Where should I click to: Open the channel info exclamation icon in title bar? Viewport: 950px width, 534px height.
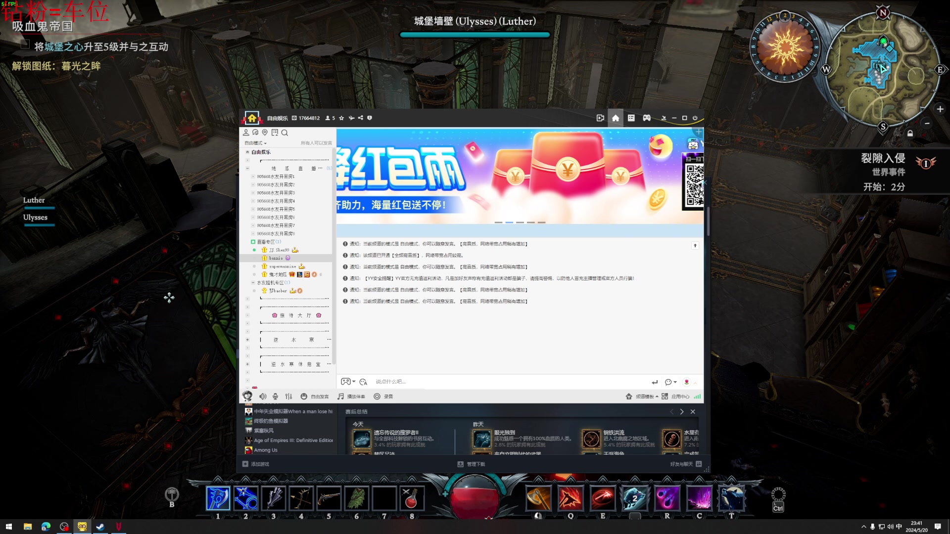(370, 118)
